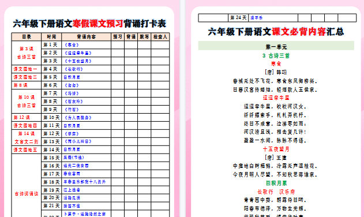Select the line 纤纤擢素手，札札弄机杼
This screenshot has width=364, height=217.
click(275, 115)
